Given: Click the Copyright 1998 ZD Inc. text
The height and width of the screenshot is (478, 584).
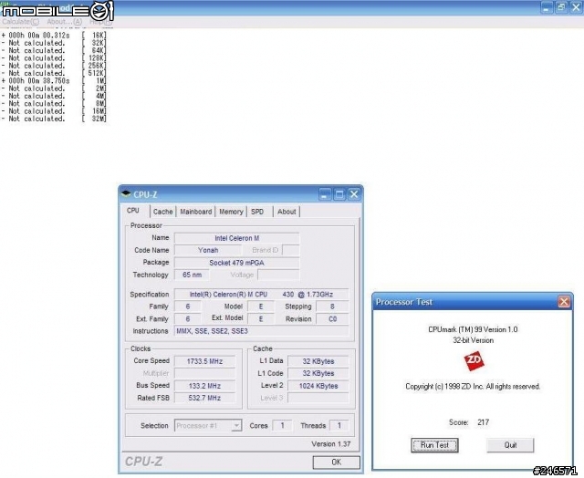Looking at the screenshot, I should (x=473, y=387).
